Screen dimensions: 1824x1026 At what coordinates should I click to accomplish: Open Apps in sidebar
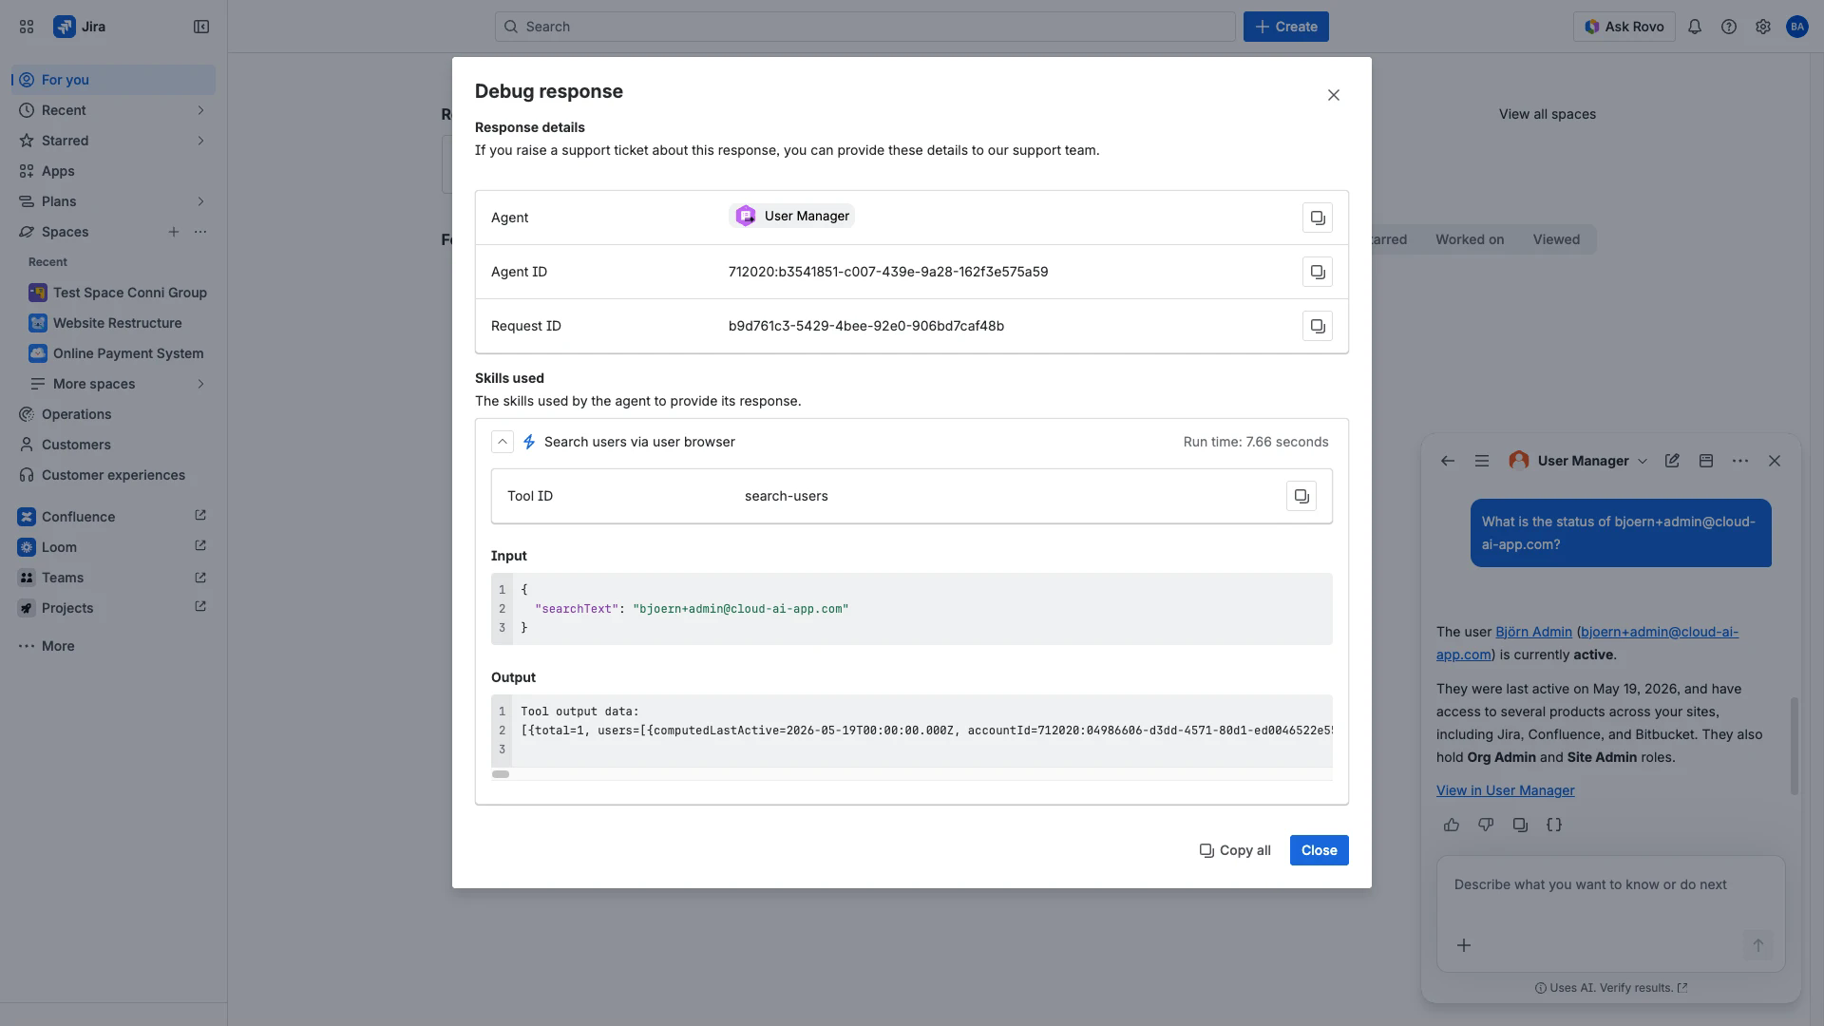coord(114,171)
